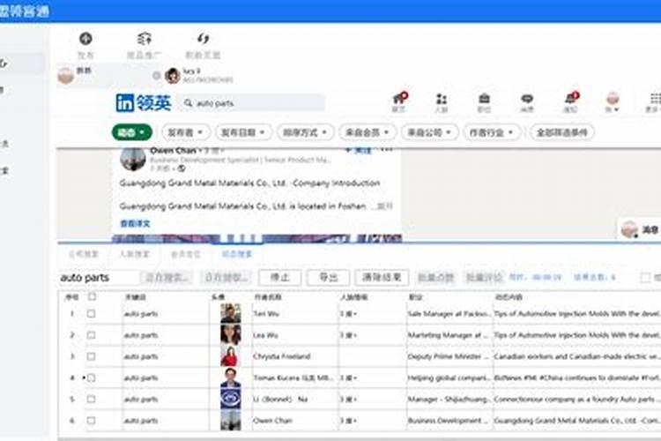Viewport: 661px width, 441px height.
Task: Check the box for row 4 Tomas Kucera
Action: [x=91, y=377]
